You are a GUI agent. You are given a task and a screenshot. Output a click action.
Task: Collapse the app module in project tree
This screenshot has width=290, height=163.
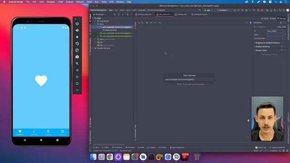click(93, 18)
